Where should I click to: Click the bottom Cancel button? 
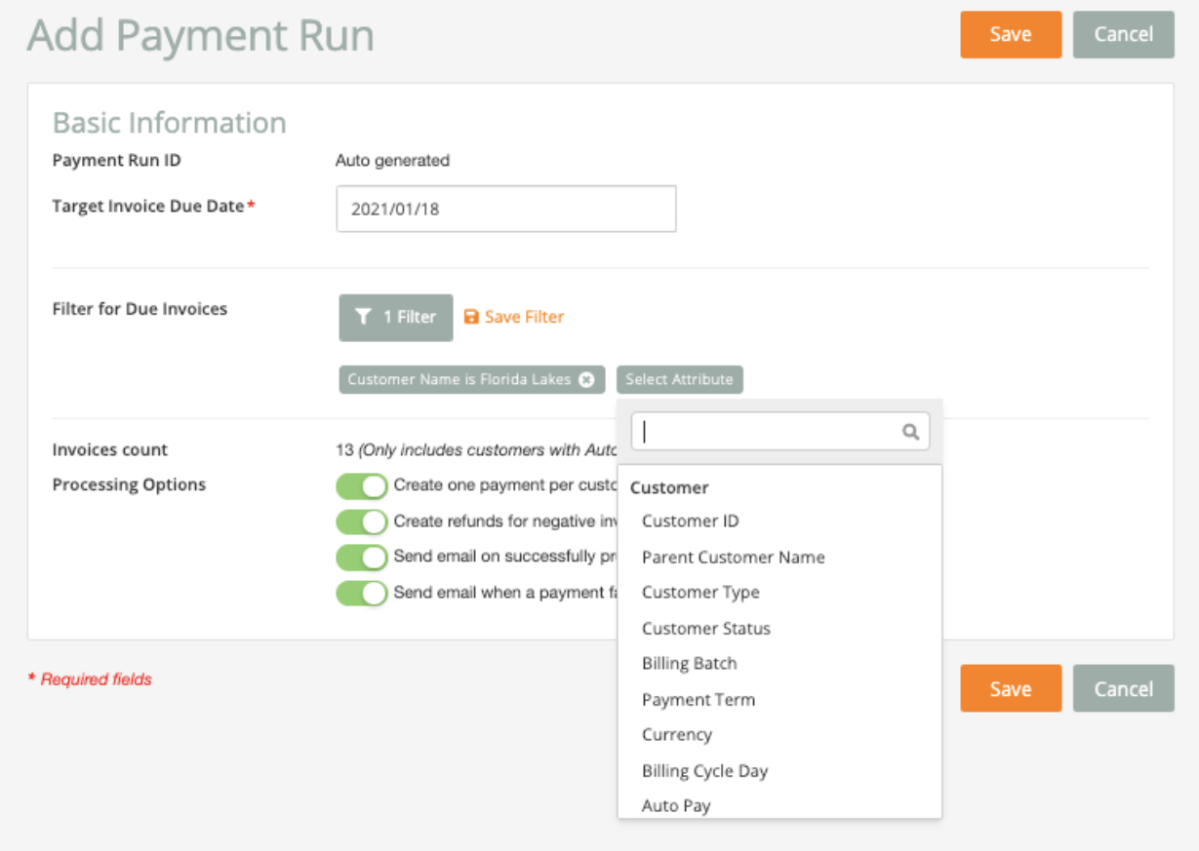[x=1124, y=688]
